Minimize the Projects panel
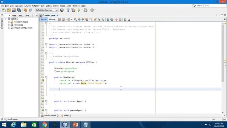Screen dimensions: 227x128 (37, 16)
